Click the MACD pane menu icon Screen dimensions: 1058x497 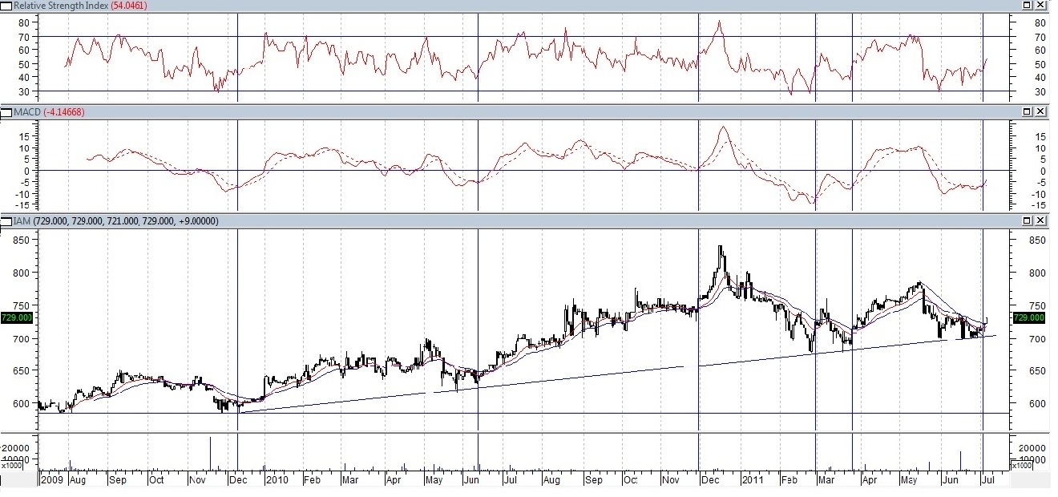6,111
